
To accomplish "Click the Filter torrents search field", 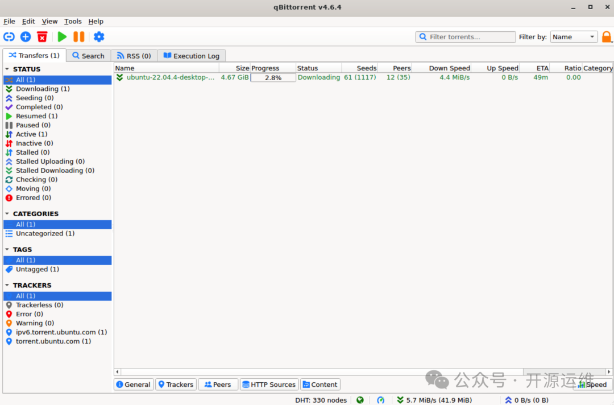I will pos(466,37).
